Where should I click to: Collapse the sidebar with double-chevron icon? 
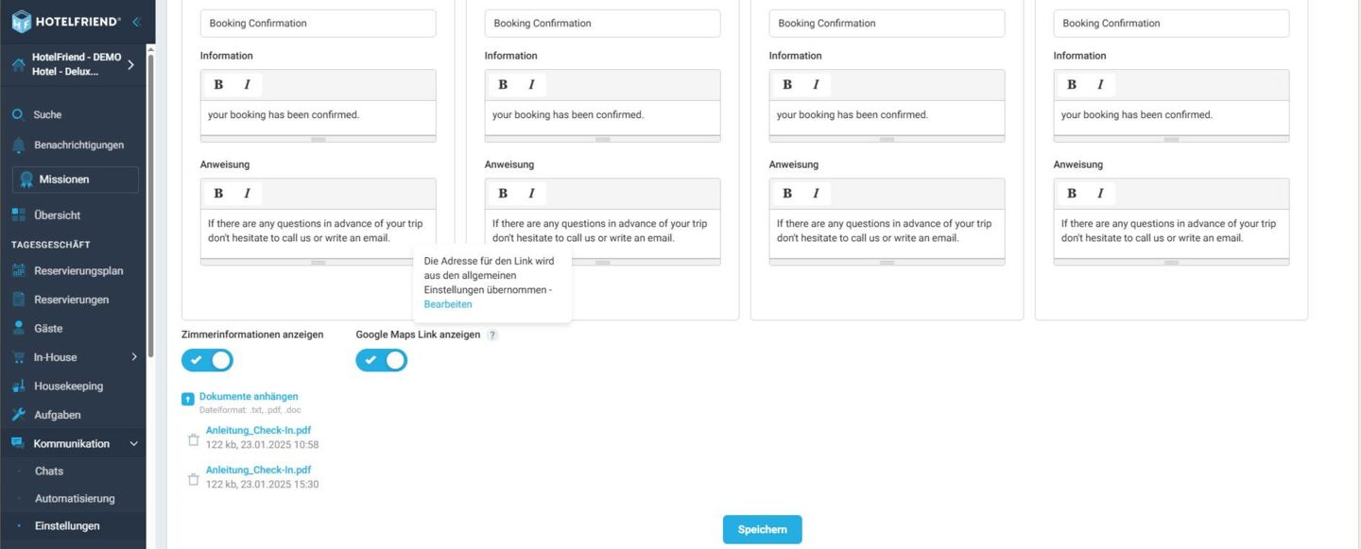pyautogui.click(x=136, y=21)
